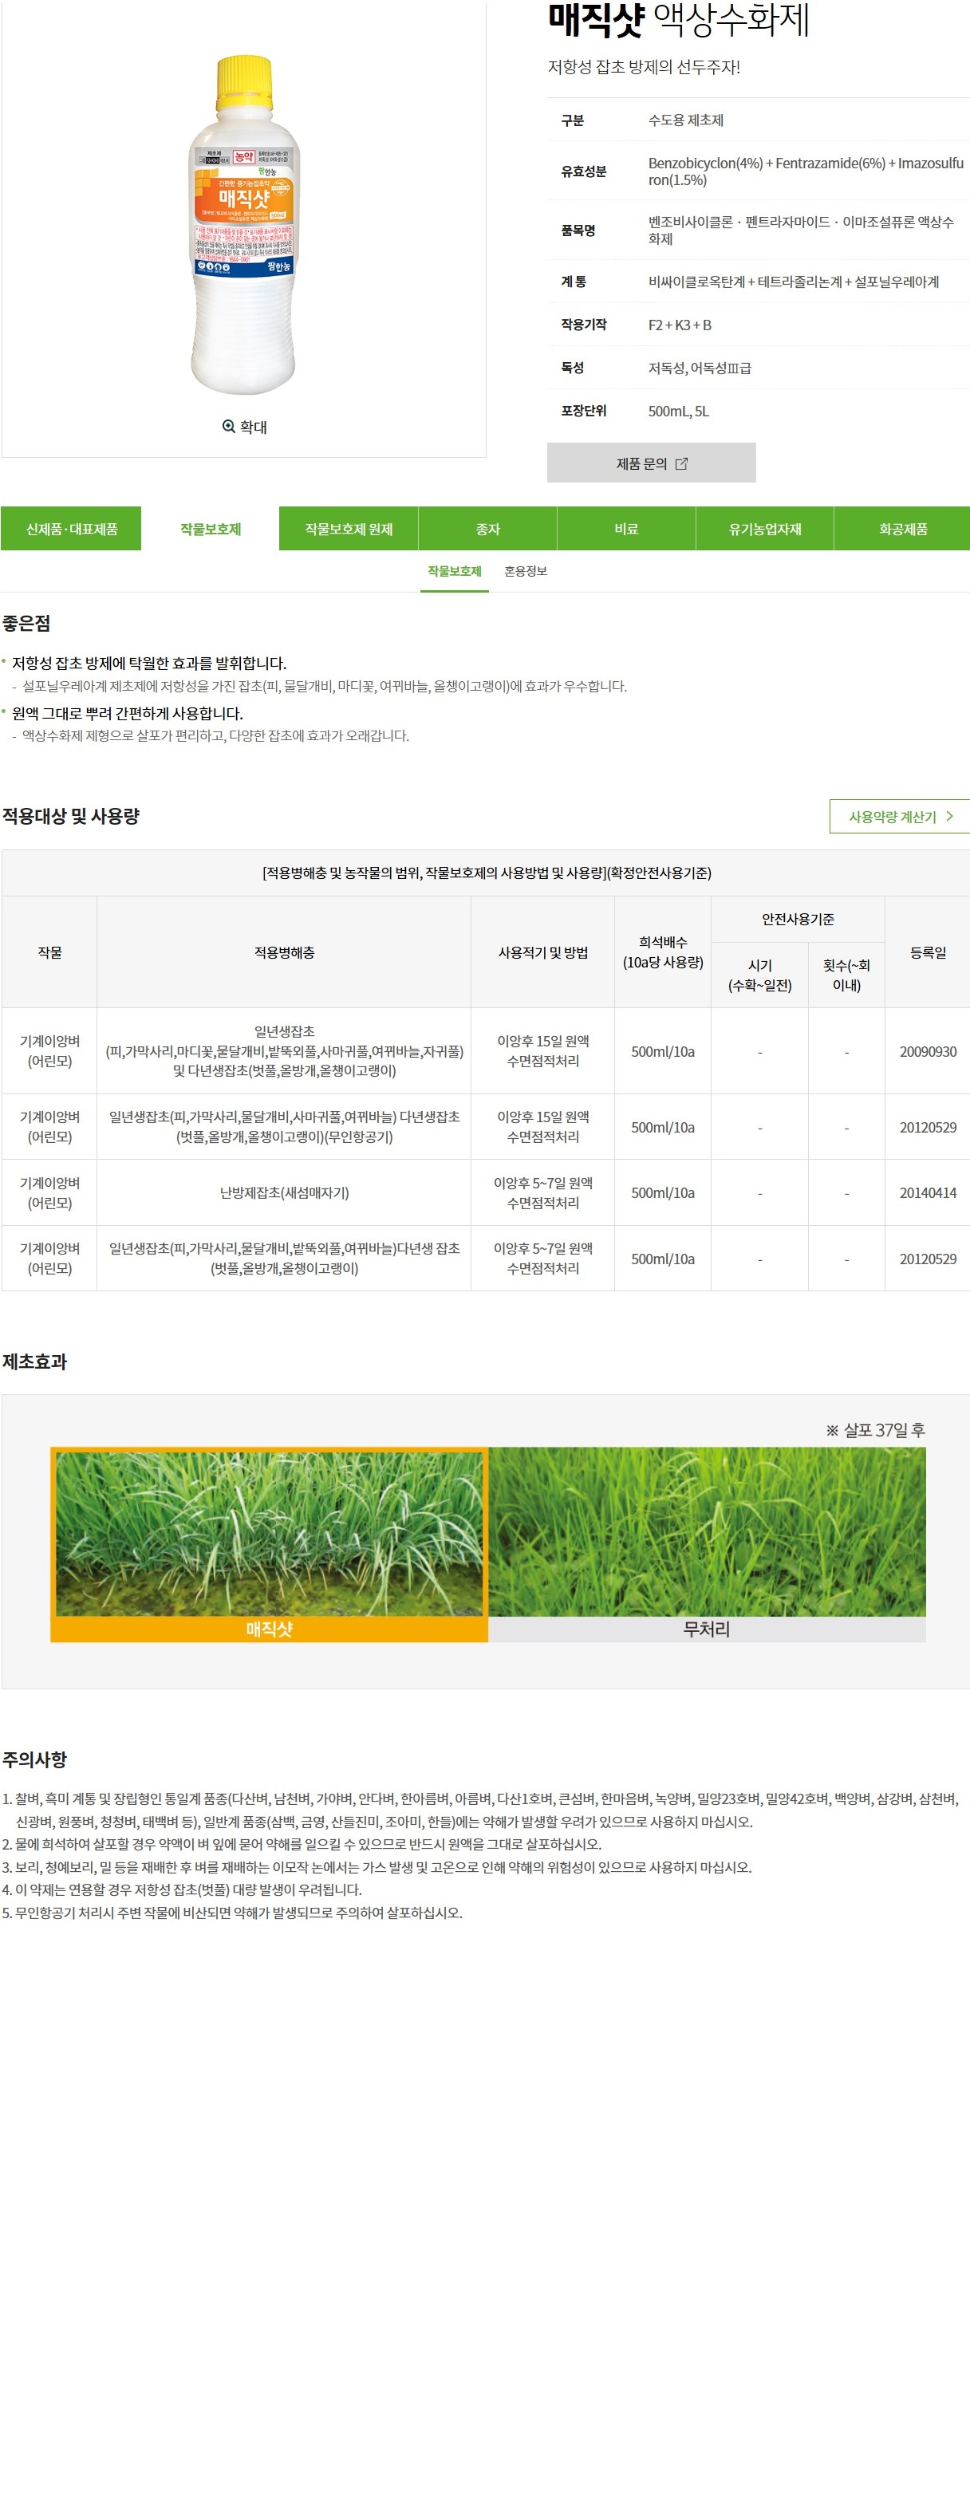Image resolution: width=970 pixels, height=2502 pixels.
Task: Click the 난방제잡초(새섬매자기) cell
Action: tap(283, 1192)
